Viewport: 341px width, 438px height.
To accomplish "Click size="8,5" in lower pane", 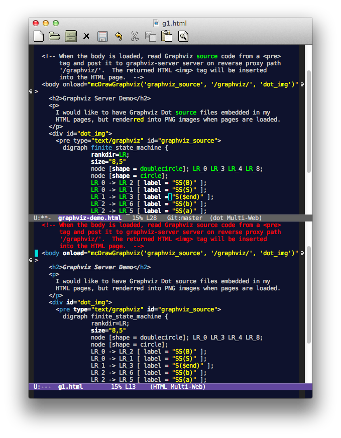I will (x=108, y=331).
